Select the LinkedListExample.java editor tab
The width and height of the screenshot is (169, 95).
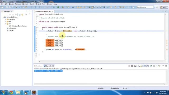coord(44,11)
